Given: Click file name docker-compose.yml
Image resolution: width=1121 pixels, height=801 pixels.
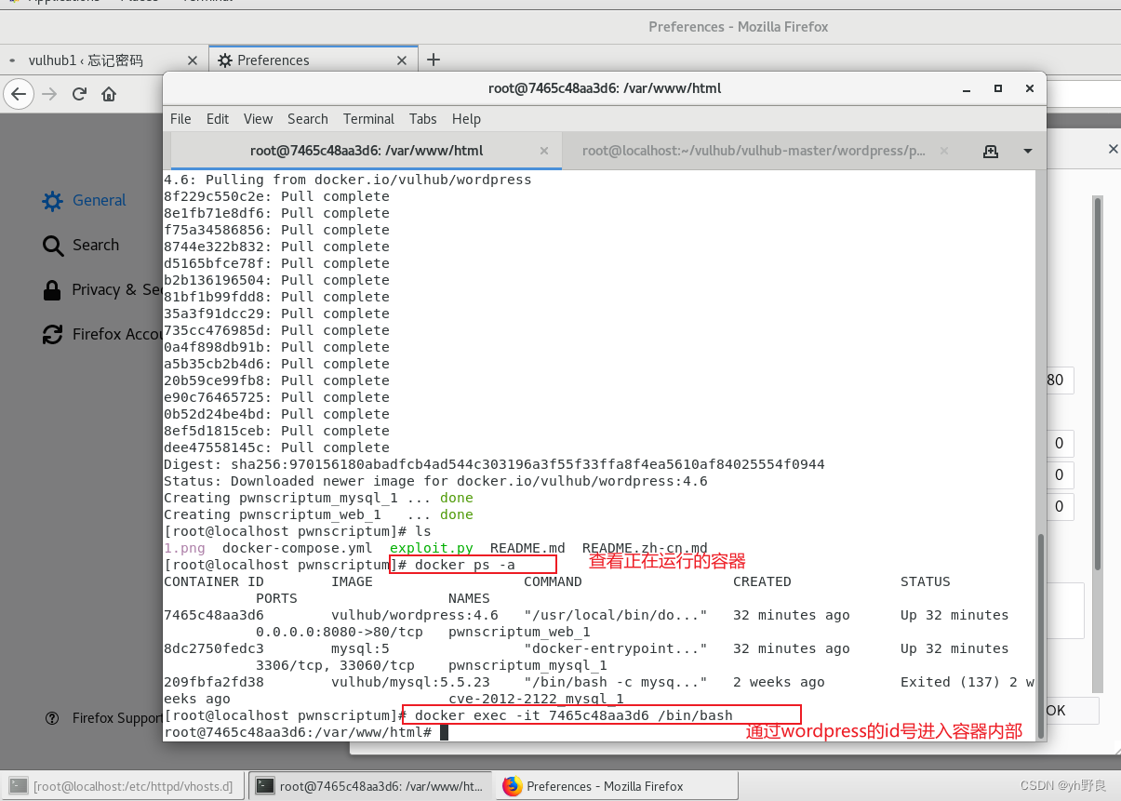Looking at the screenshot, I should 297,548.
